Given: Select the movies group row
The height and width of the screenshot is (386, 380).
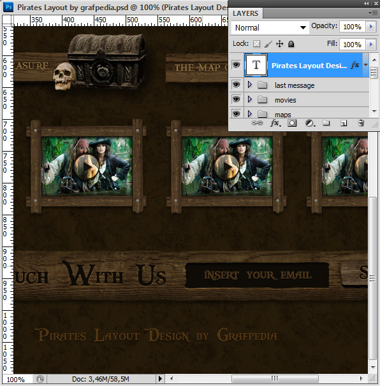Looking at the screenshot, I should (x=299, y=100).
